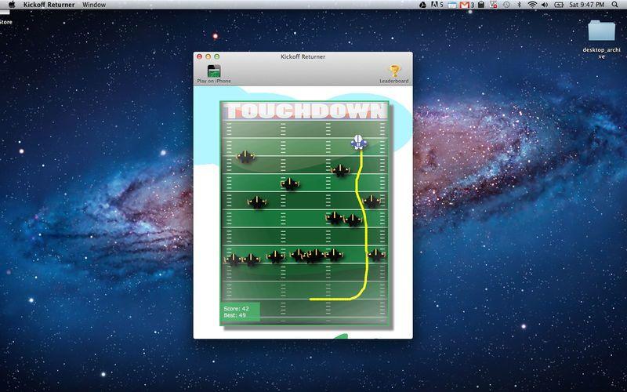
Task: Click the Best: 49 text
Action: [234, 315]
